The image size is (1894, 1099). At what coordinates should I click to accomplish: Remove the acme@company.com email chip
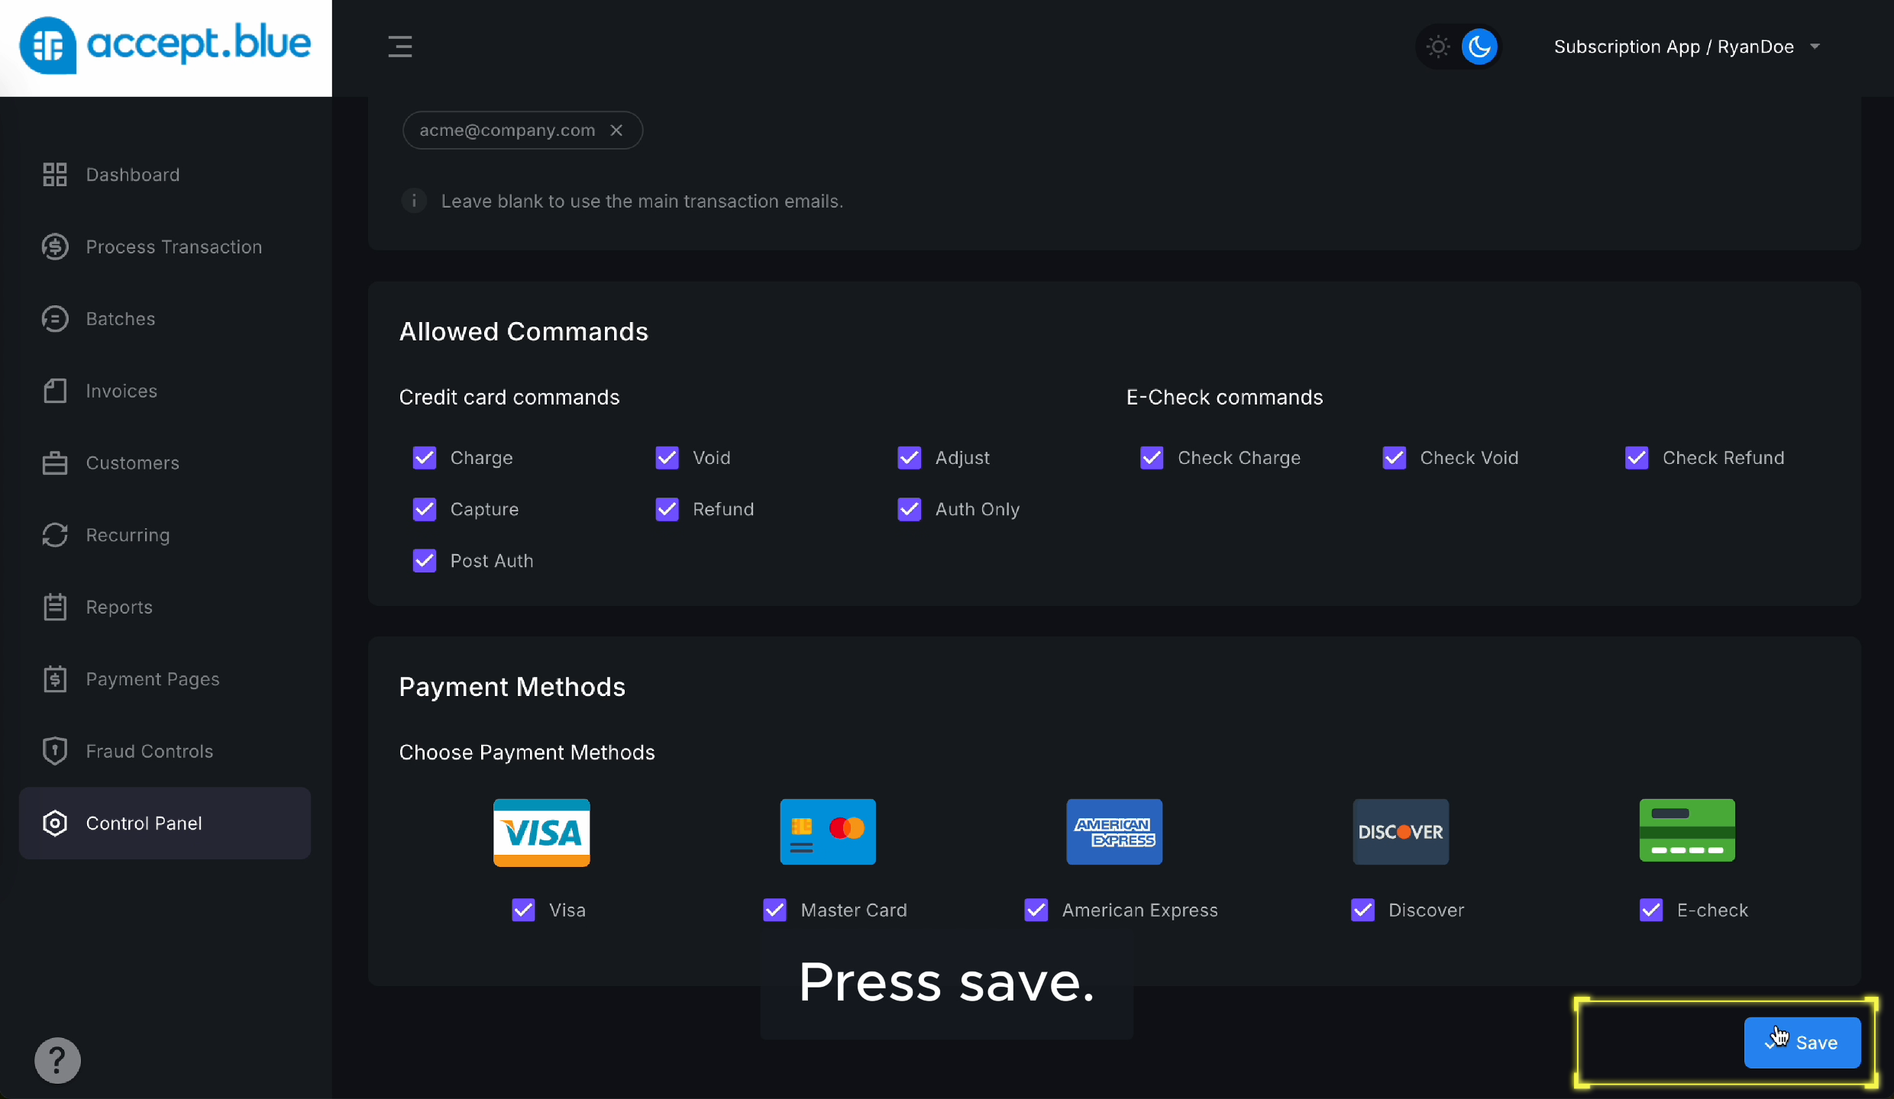(616, 131)
